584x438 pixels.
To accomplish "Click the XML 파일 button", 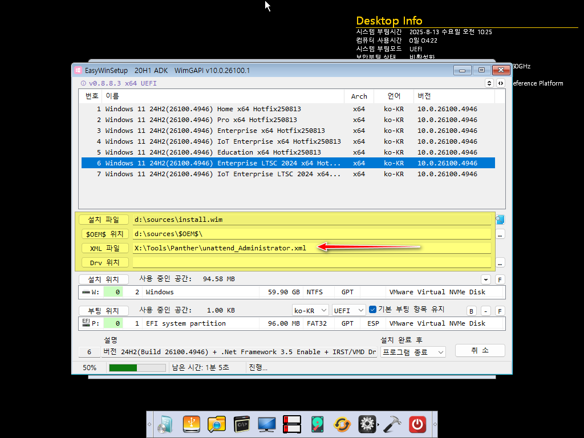I will [104, 248].
